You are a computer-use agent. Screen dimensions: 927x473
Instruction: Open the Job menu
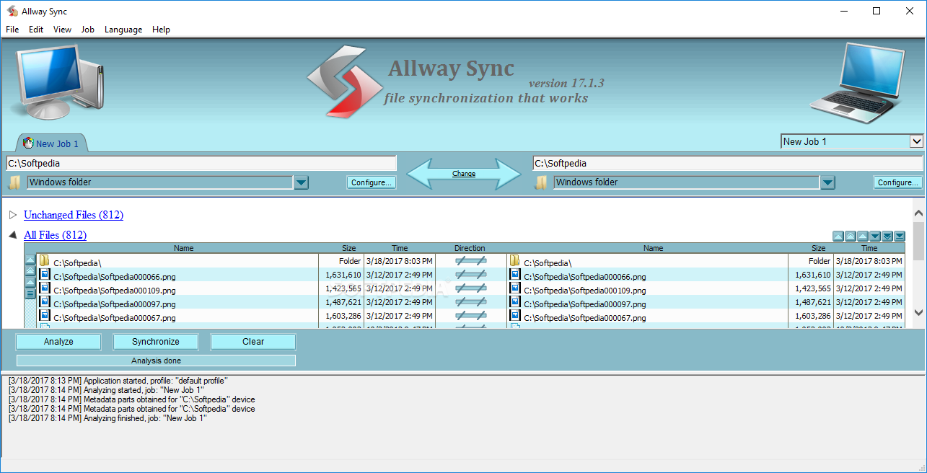click(88, 30)
